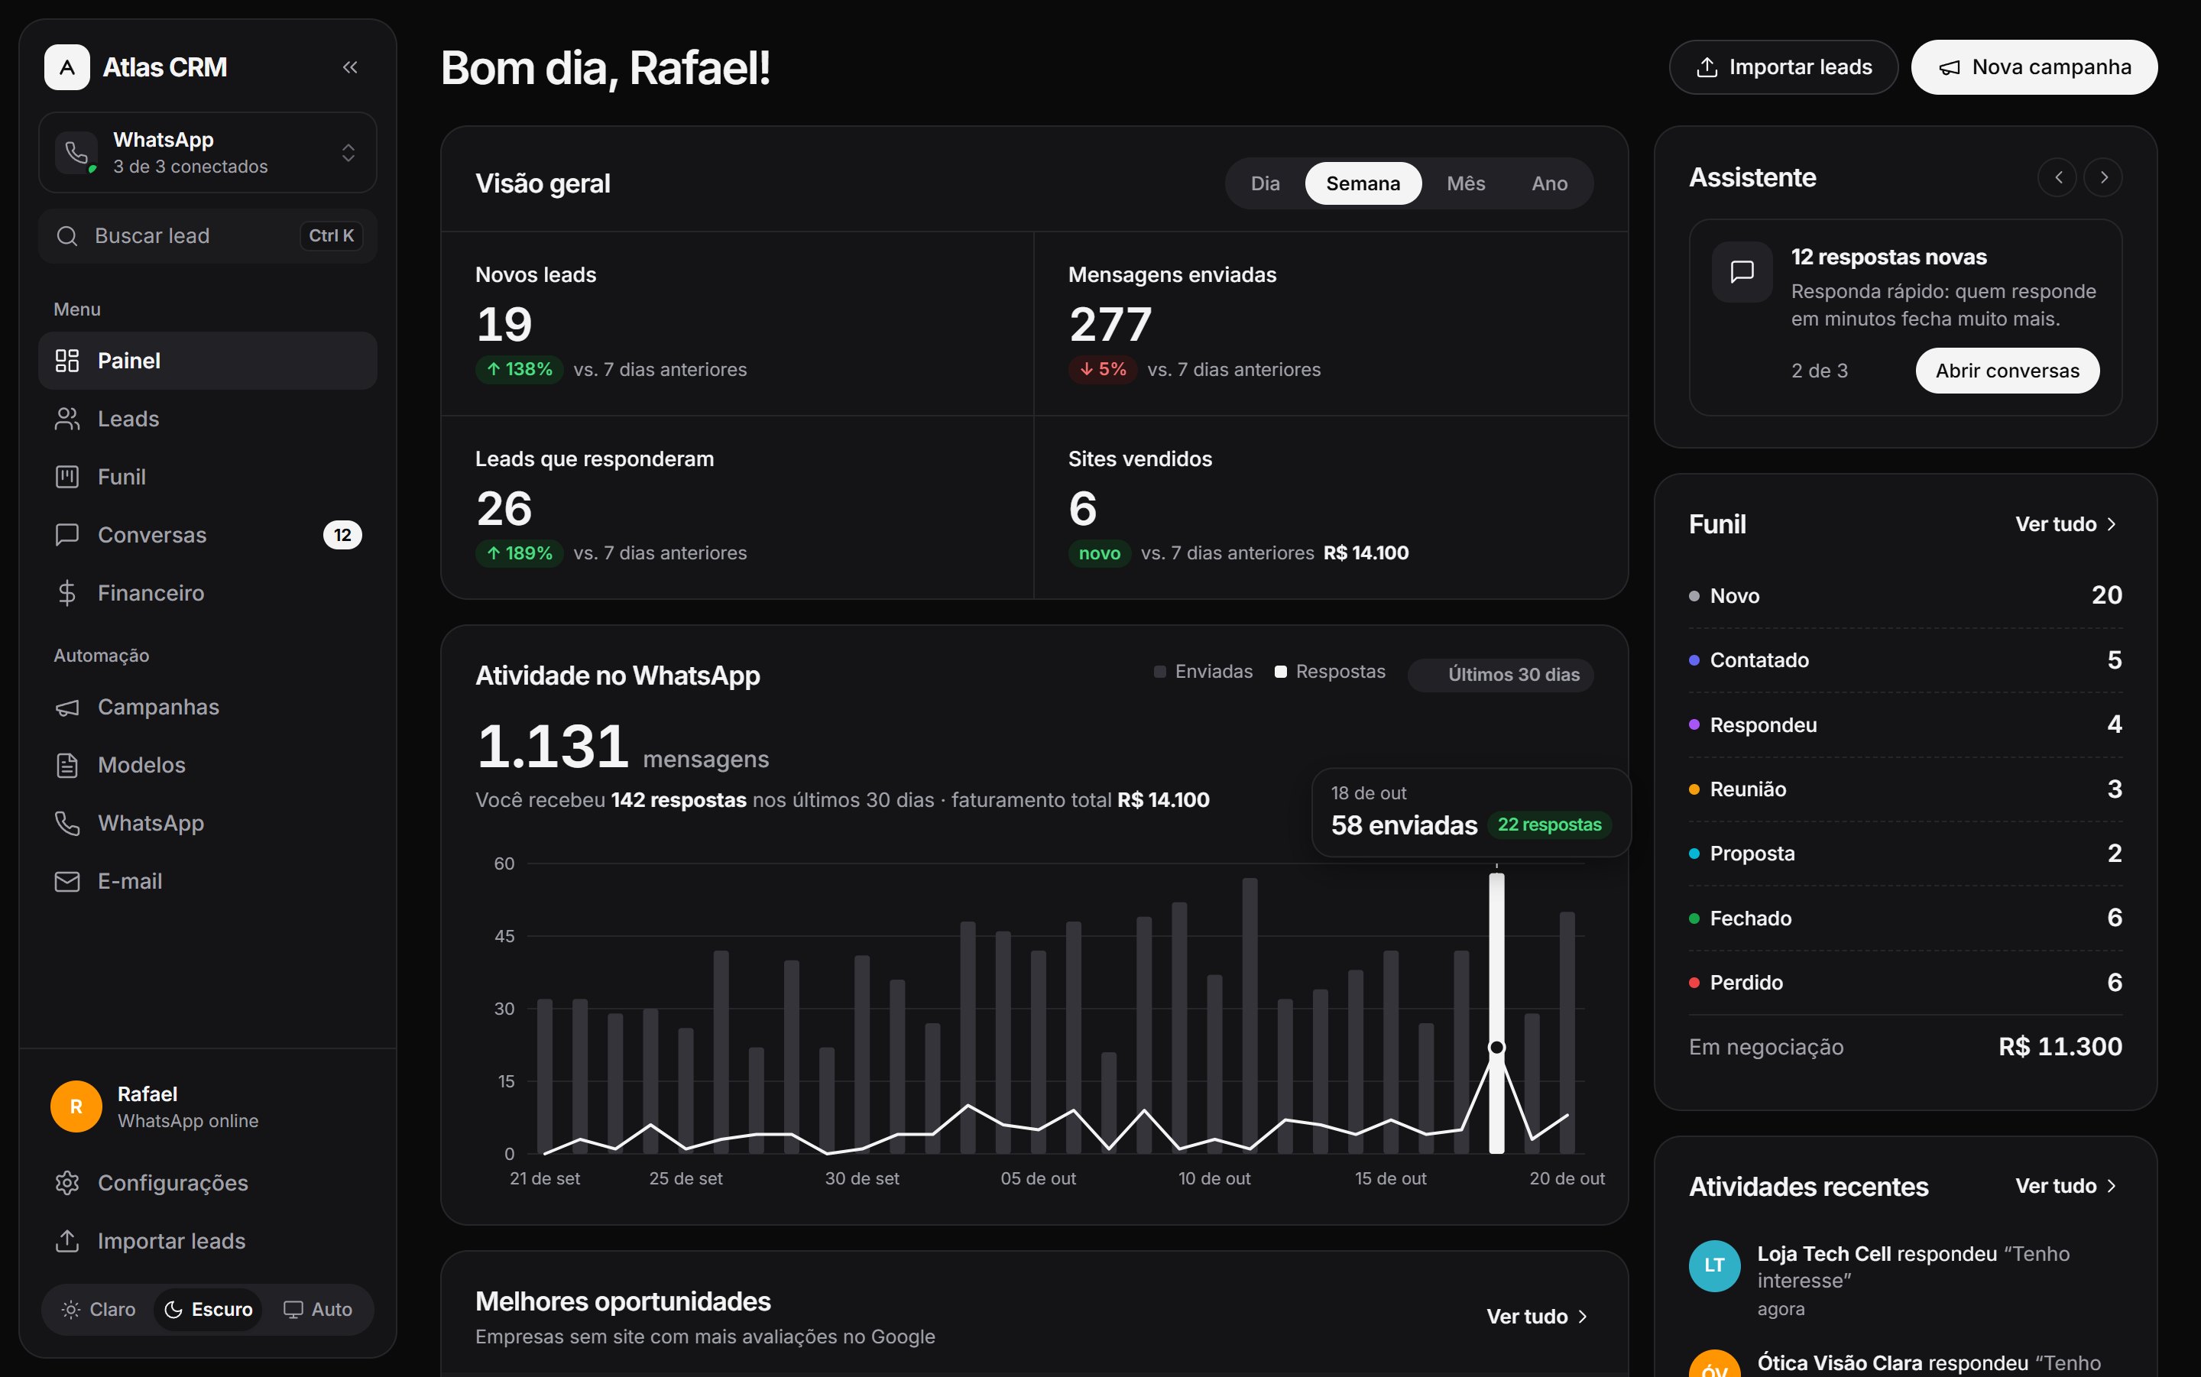The width and height of the screenshot is (2201, 1377).
Task: Click the sidebar Importar leads upload icon
Action: tap(67, 1241)
